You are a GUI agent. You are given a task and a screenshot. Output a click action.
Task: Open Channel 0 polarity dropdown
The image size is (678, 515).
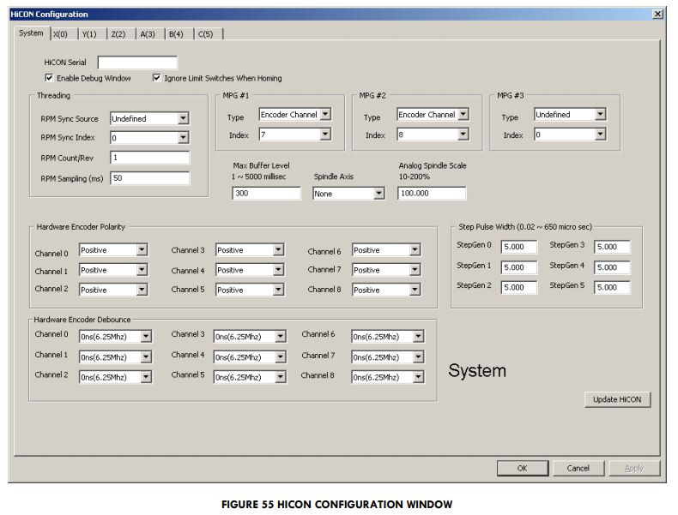click(x=142, y=250)
